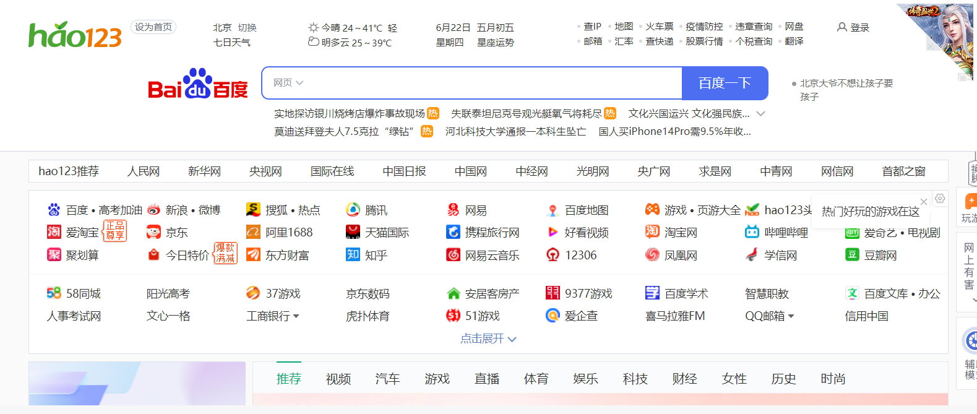Open the 股票行情 tool link
Screen dimensions: 977x414
[x=704, y=41]
